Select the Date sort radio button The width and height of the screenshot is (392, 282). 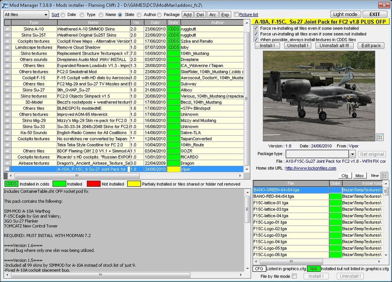[63, 15]
